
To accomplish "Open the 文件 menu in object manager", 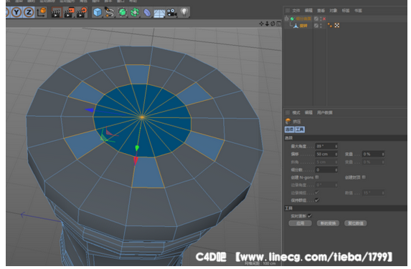I will coord(296,11).
